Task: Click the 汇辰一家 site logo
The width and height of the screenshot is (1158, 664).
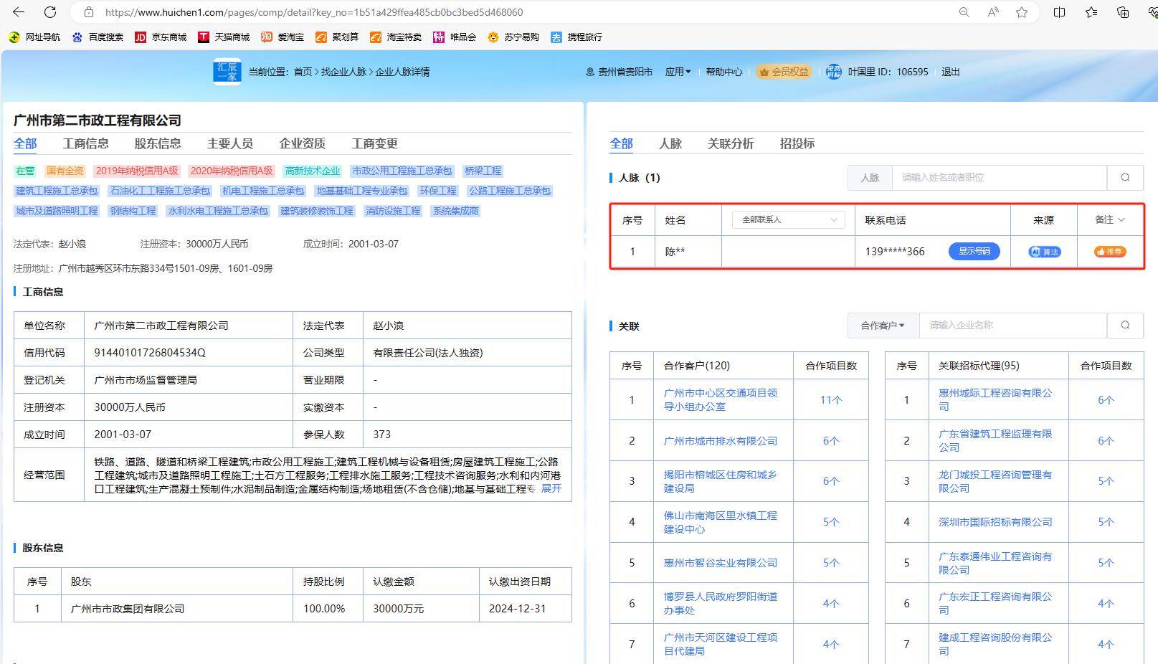Action: pos(227,72)
